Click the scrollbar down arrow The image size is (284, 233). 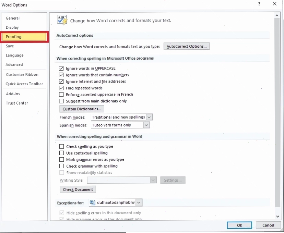[x=277, y=216]
